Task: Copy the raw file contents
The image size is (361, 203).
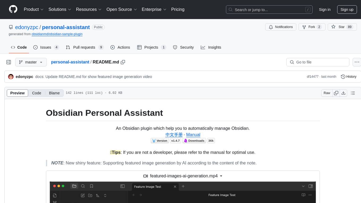Action: pyautogui.click(x=336, y=93)
